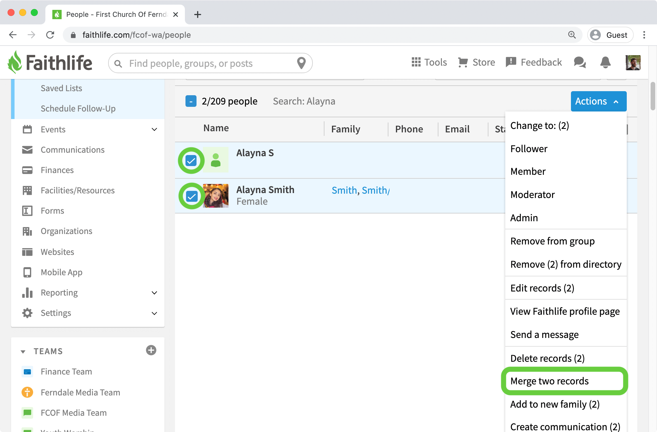Click the page vertical scrollbar
This screenshot has height=432, width=657.
653,96
